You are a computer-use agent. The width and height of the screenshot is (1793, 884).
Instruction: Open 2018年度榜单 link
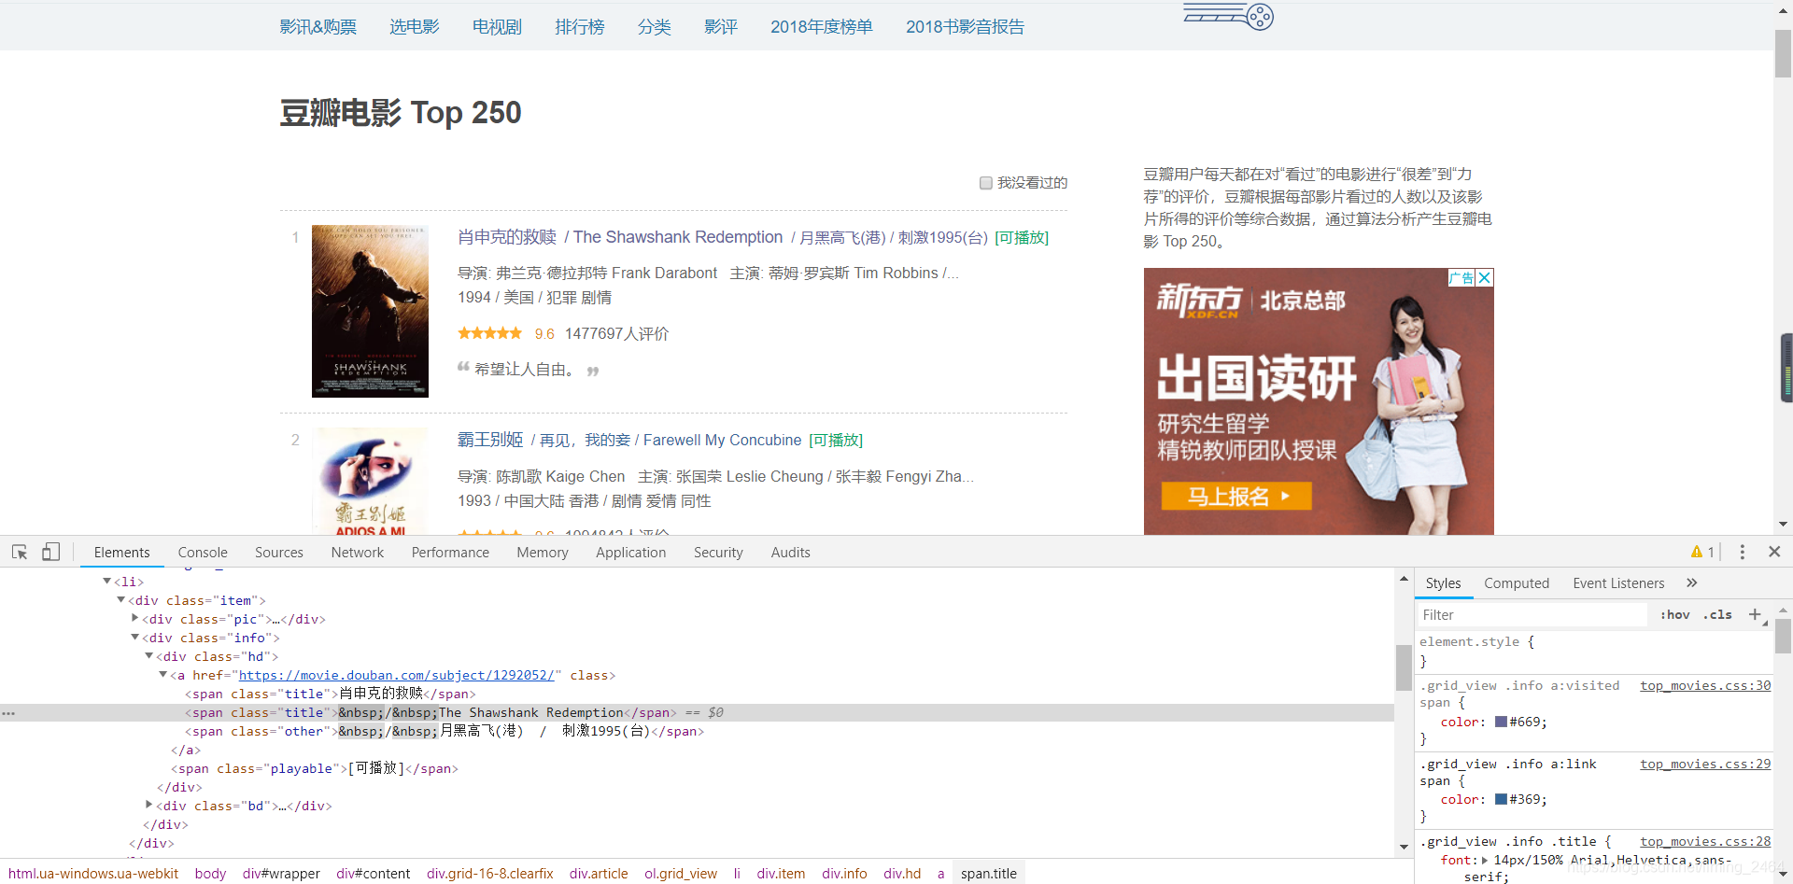(x=822, y=27)
